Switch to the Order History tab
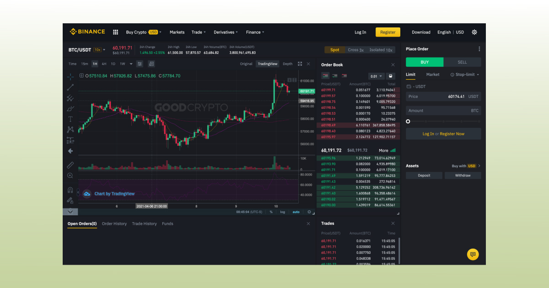The image size is (549, 288). pos(114,224)
